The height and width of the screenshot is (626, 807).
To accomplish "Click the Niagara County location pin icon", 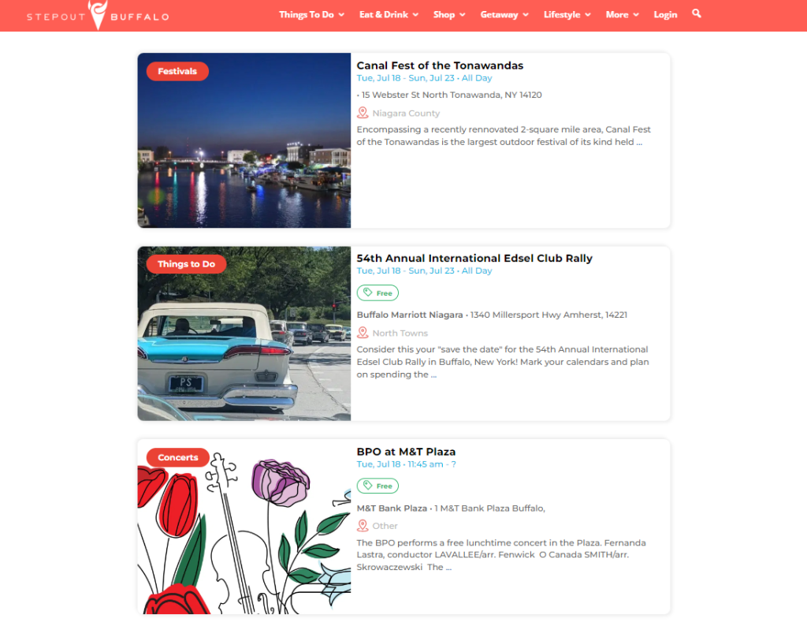I will [x=363, y=113].
